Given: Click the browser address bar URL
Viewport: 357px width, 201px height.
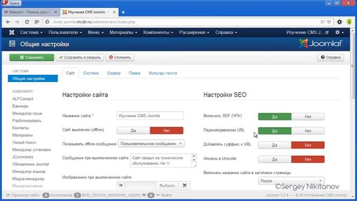Looking at the screenshot, I should [x=94, y=22].
